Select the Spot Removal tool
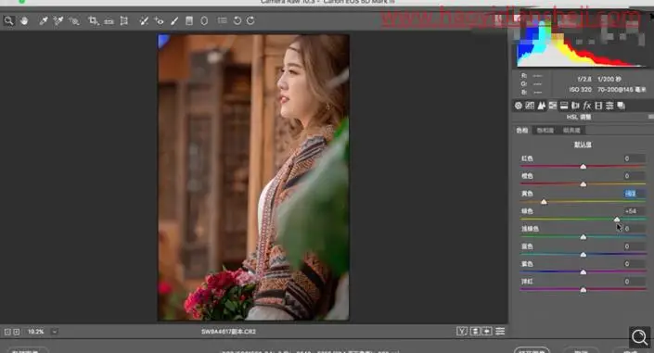The height and width of the screenshot is (353, 654). point(144,20)
